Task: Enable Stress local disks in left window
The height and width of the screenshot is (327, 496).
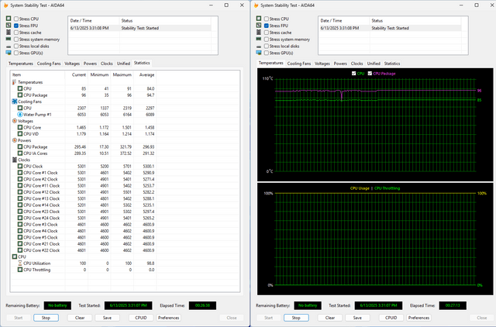Action: point(16,46)
